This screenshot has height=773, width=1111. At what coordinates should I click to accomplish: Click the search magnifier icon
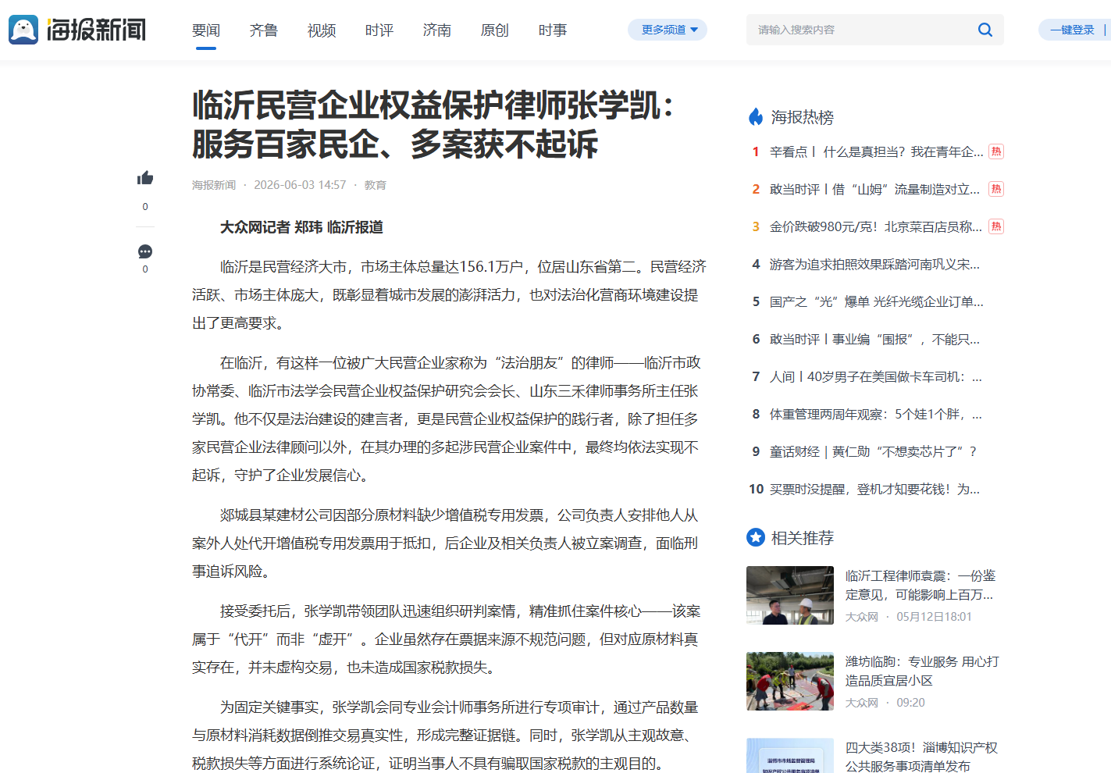click(x=985, y=30)
